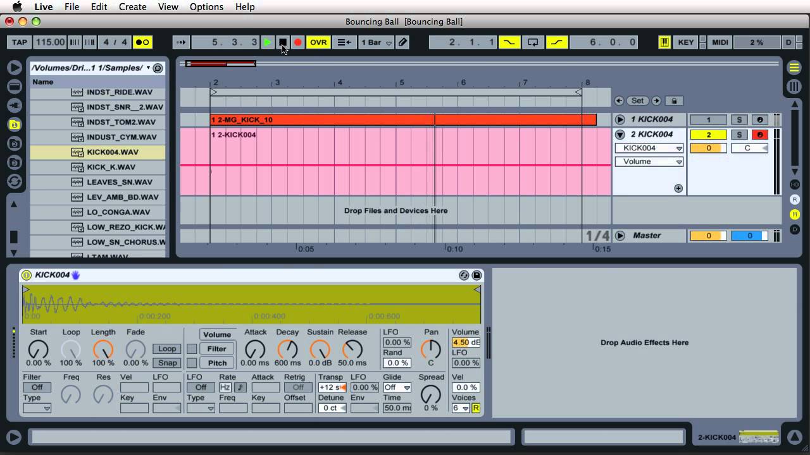This screenshot has height=455, width=810.
Task: Click the Decay knob showing 600 ms
Action: (287, 349)
